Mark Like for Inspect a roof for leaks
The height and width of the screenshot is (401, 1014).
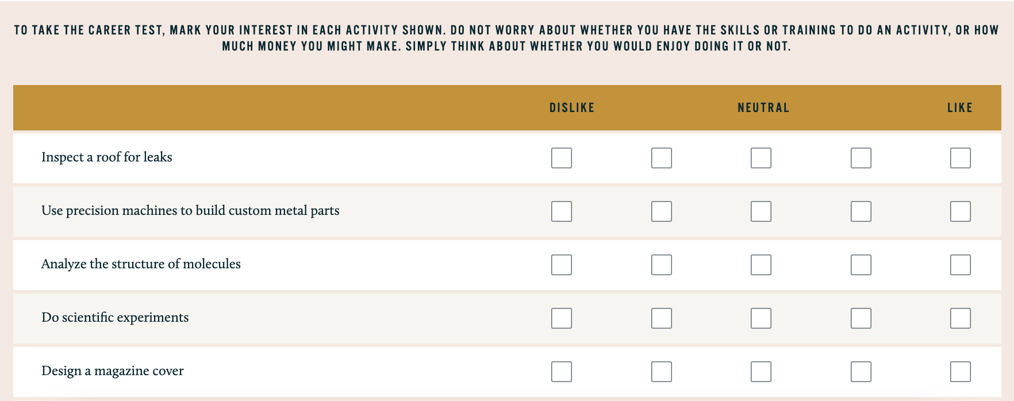pos(961,158)
